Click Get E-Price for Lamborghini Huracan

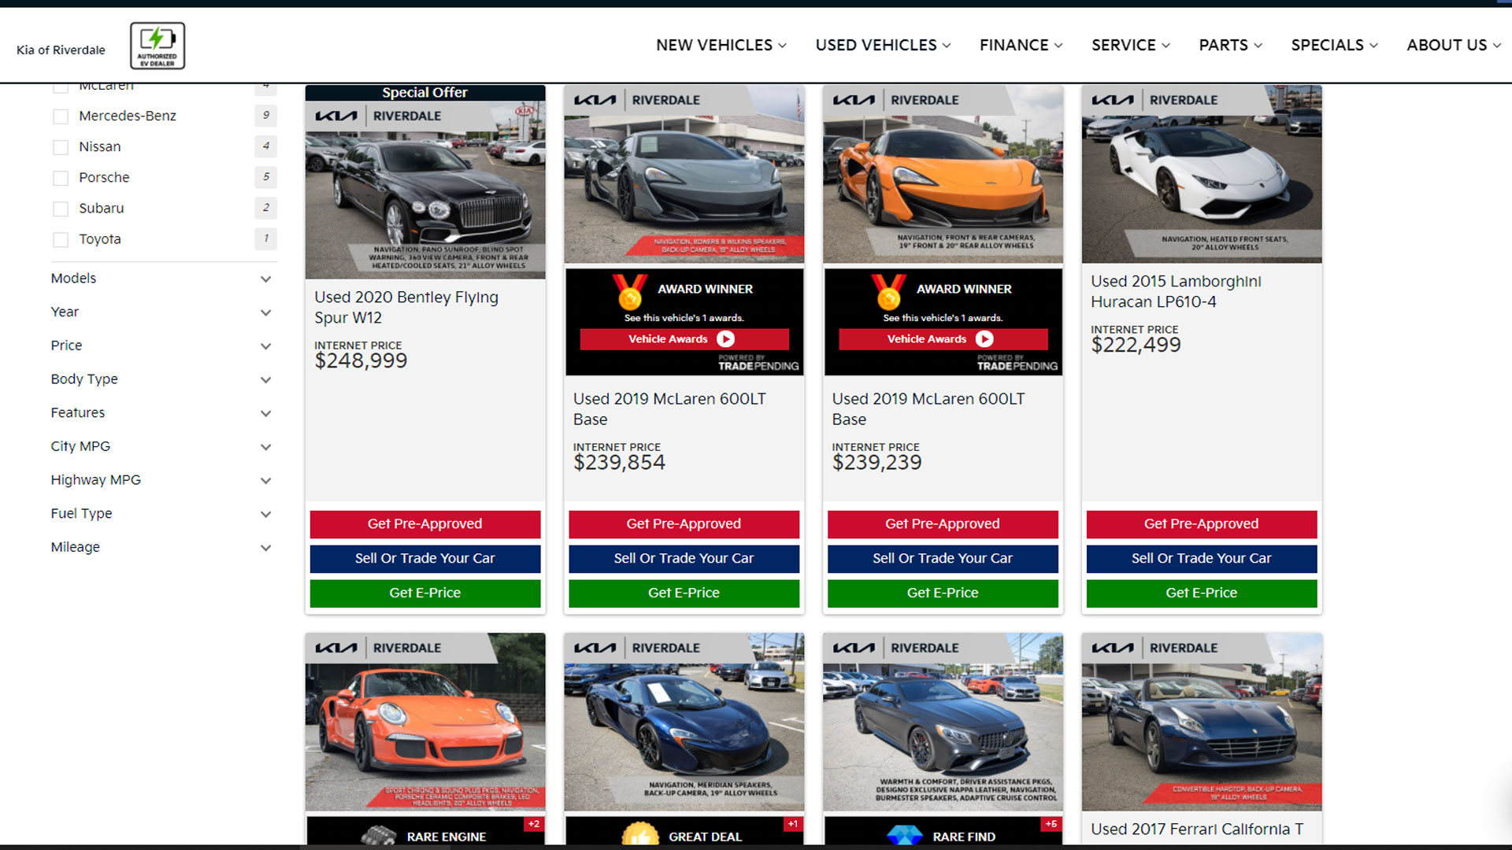pos(1201,593)
